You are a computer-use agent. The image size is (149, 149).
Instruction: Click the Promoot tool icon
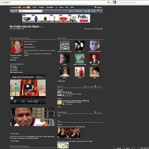pyautogui.click(x=11, y=66)
